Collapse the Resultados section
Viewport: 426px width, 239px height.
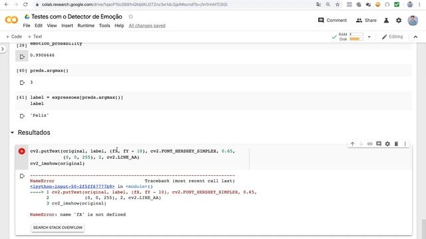pos(12,133)
